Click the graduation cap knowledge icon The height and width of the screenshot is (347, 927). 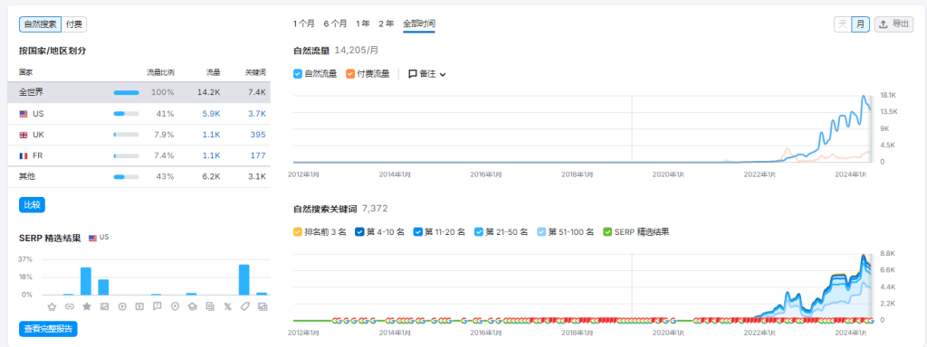pyautogui.click(x=192, y=306)
